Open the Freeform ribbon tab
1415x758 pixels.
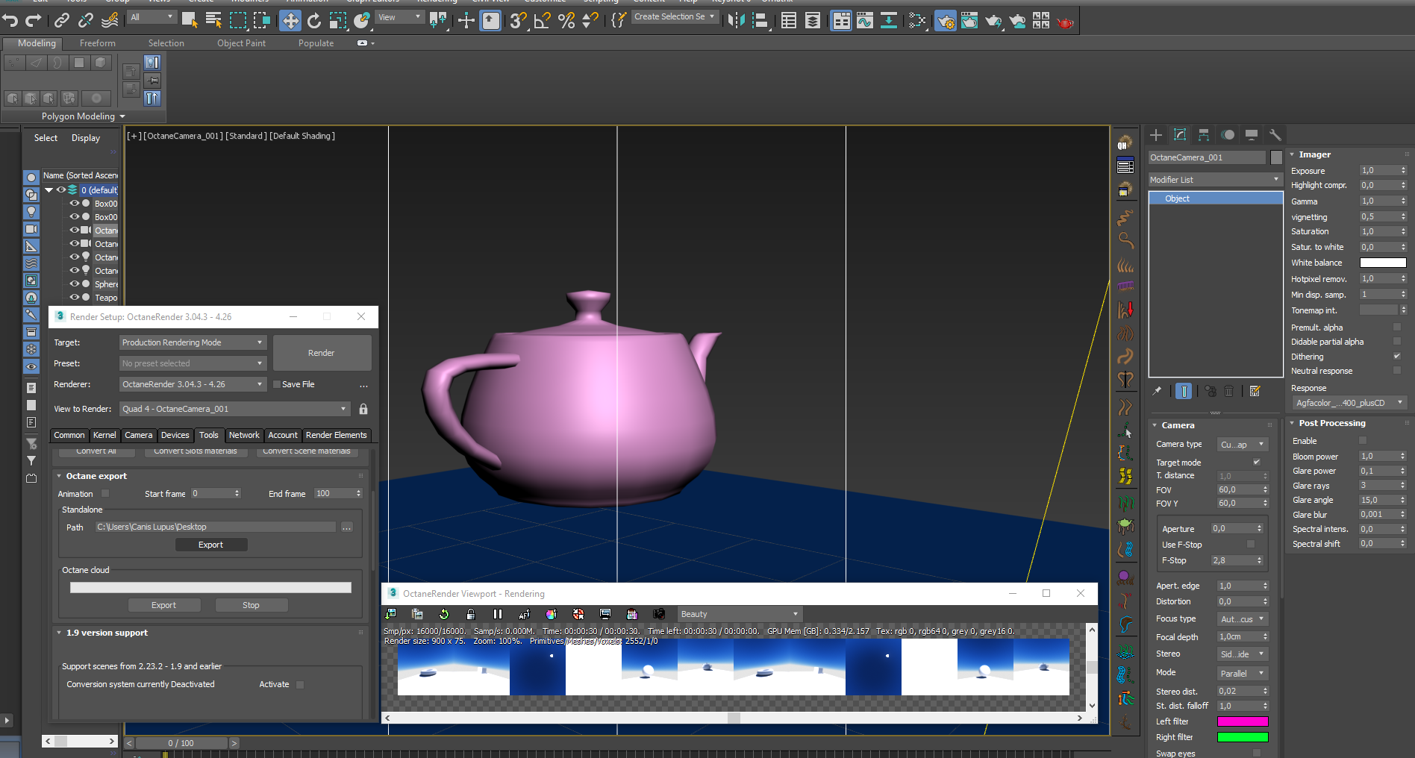click(x=98, y=43)
